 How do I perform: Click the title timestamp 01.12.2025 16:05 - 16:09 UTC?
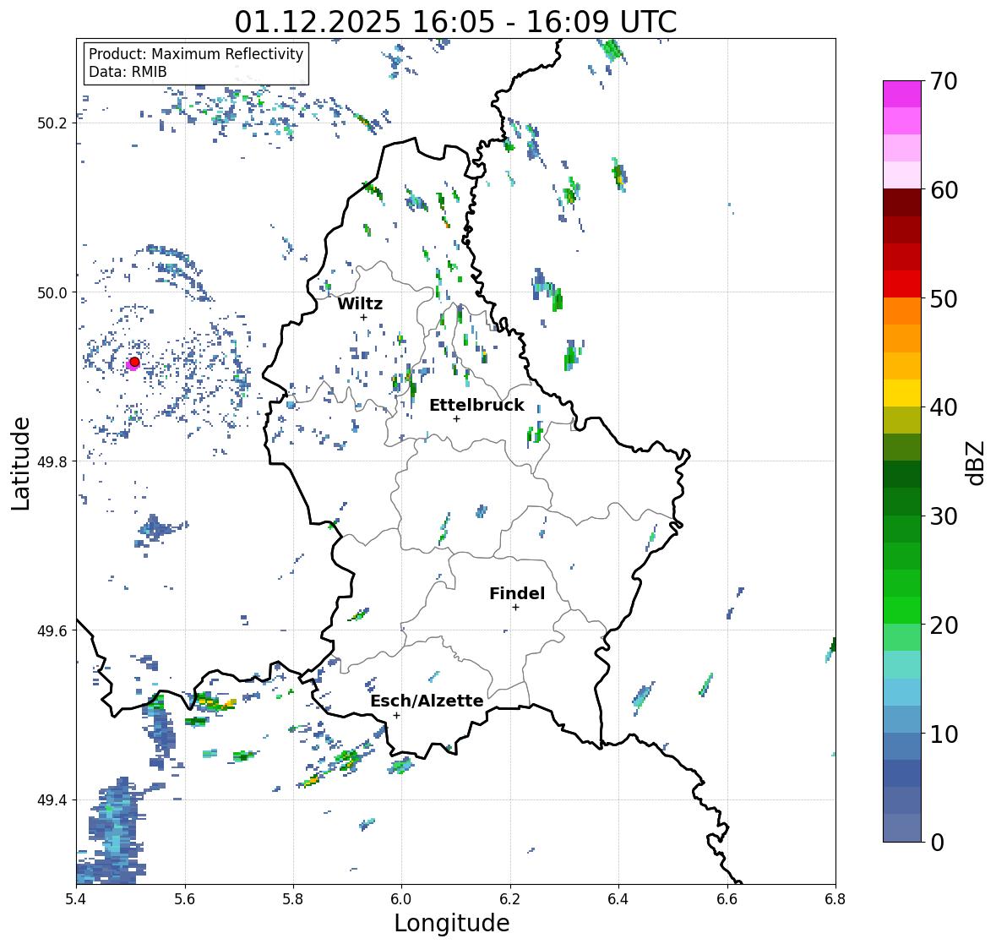(455, 22)
